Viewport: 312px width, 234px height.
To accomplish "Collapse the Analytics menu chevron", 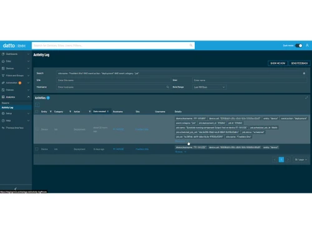I will (28, 97).
